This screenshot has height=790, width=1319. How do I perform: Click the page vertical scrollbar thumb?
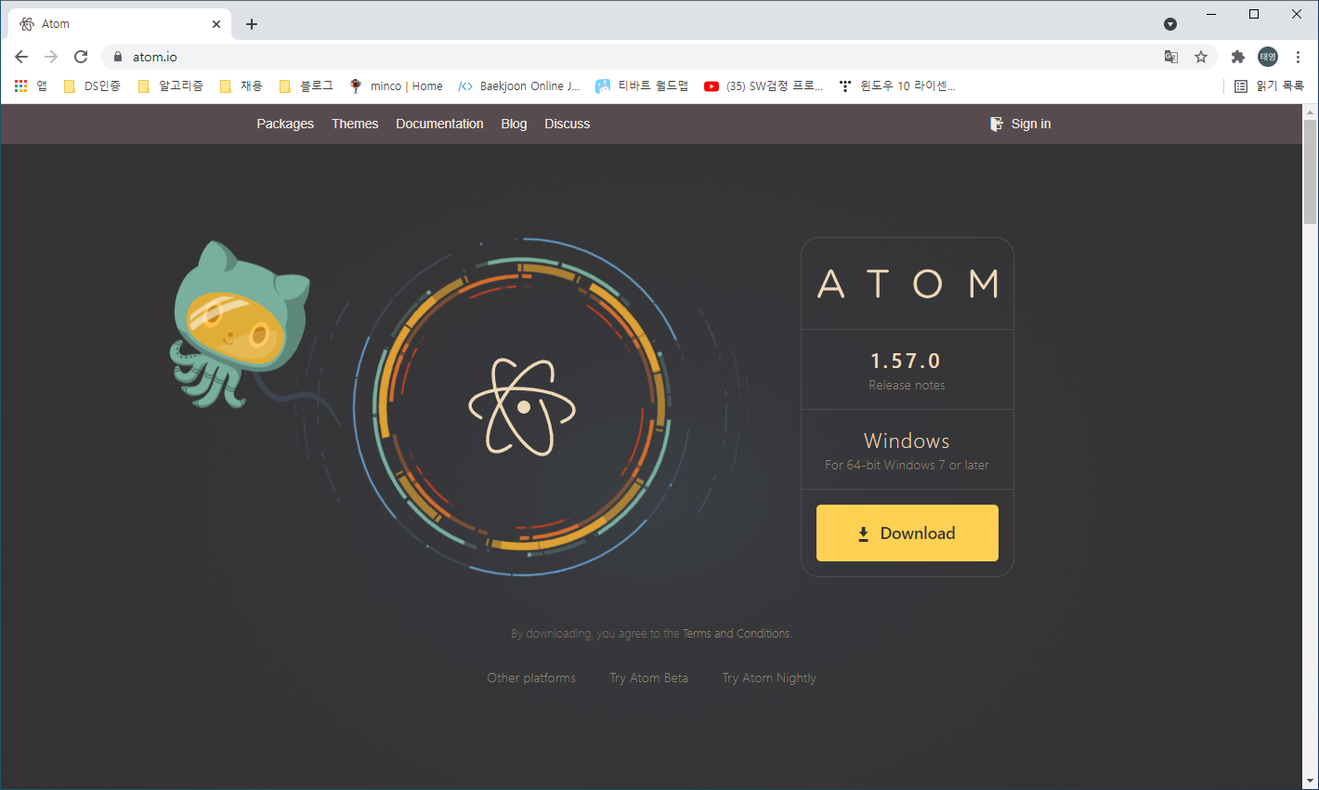pos(1310,172)
